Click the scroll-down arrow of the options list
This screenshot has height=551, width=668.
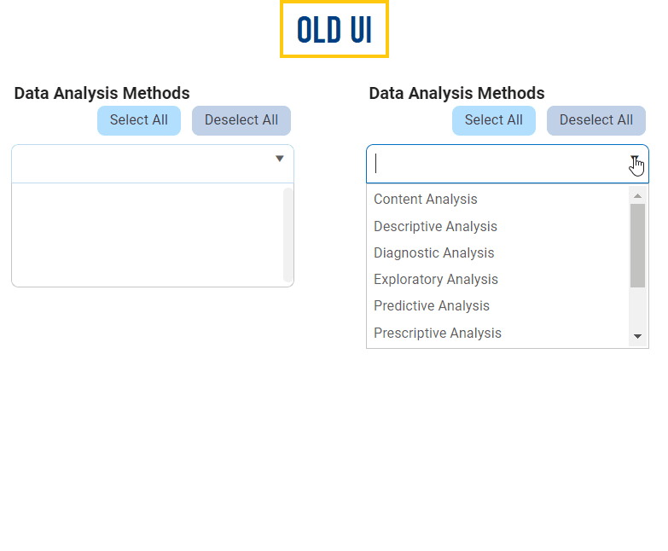pos(637,338)
